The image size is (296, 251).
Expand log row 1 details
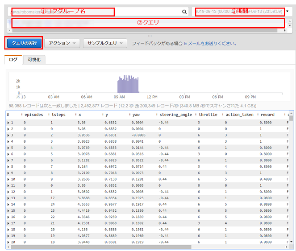point(8,122)
